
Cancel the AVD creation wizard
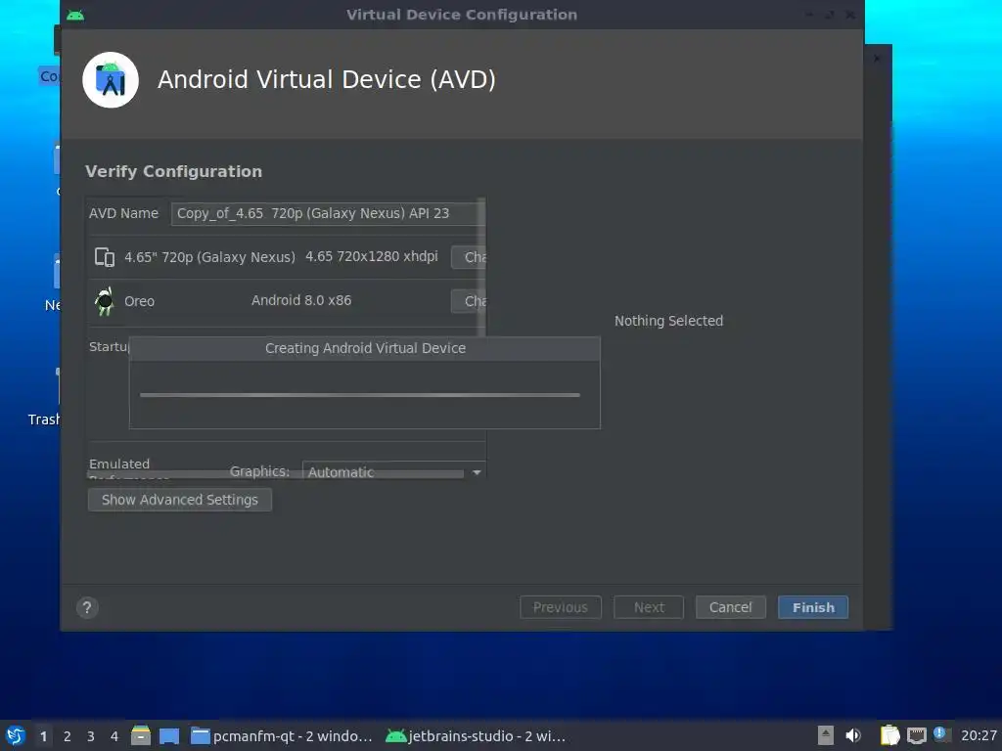pyautogui.click(x=730, y=607)
